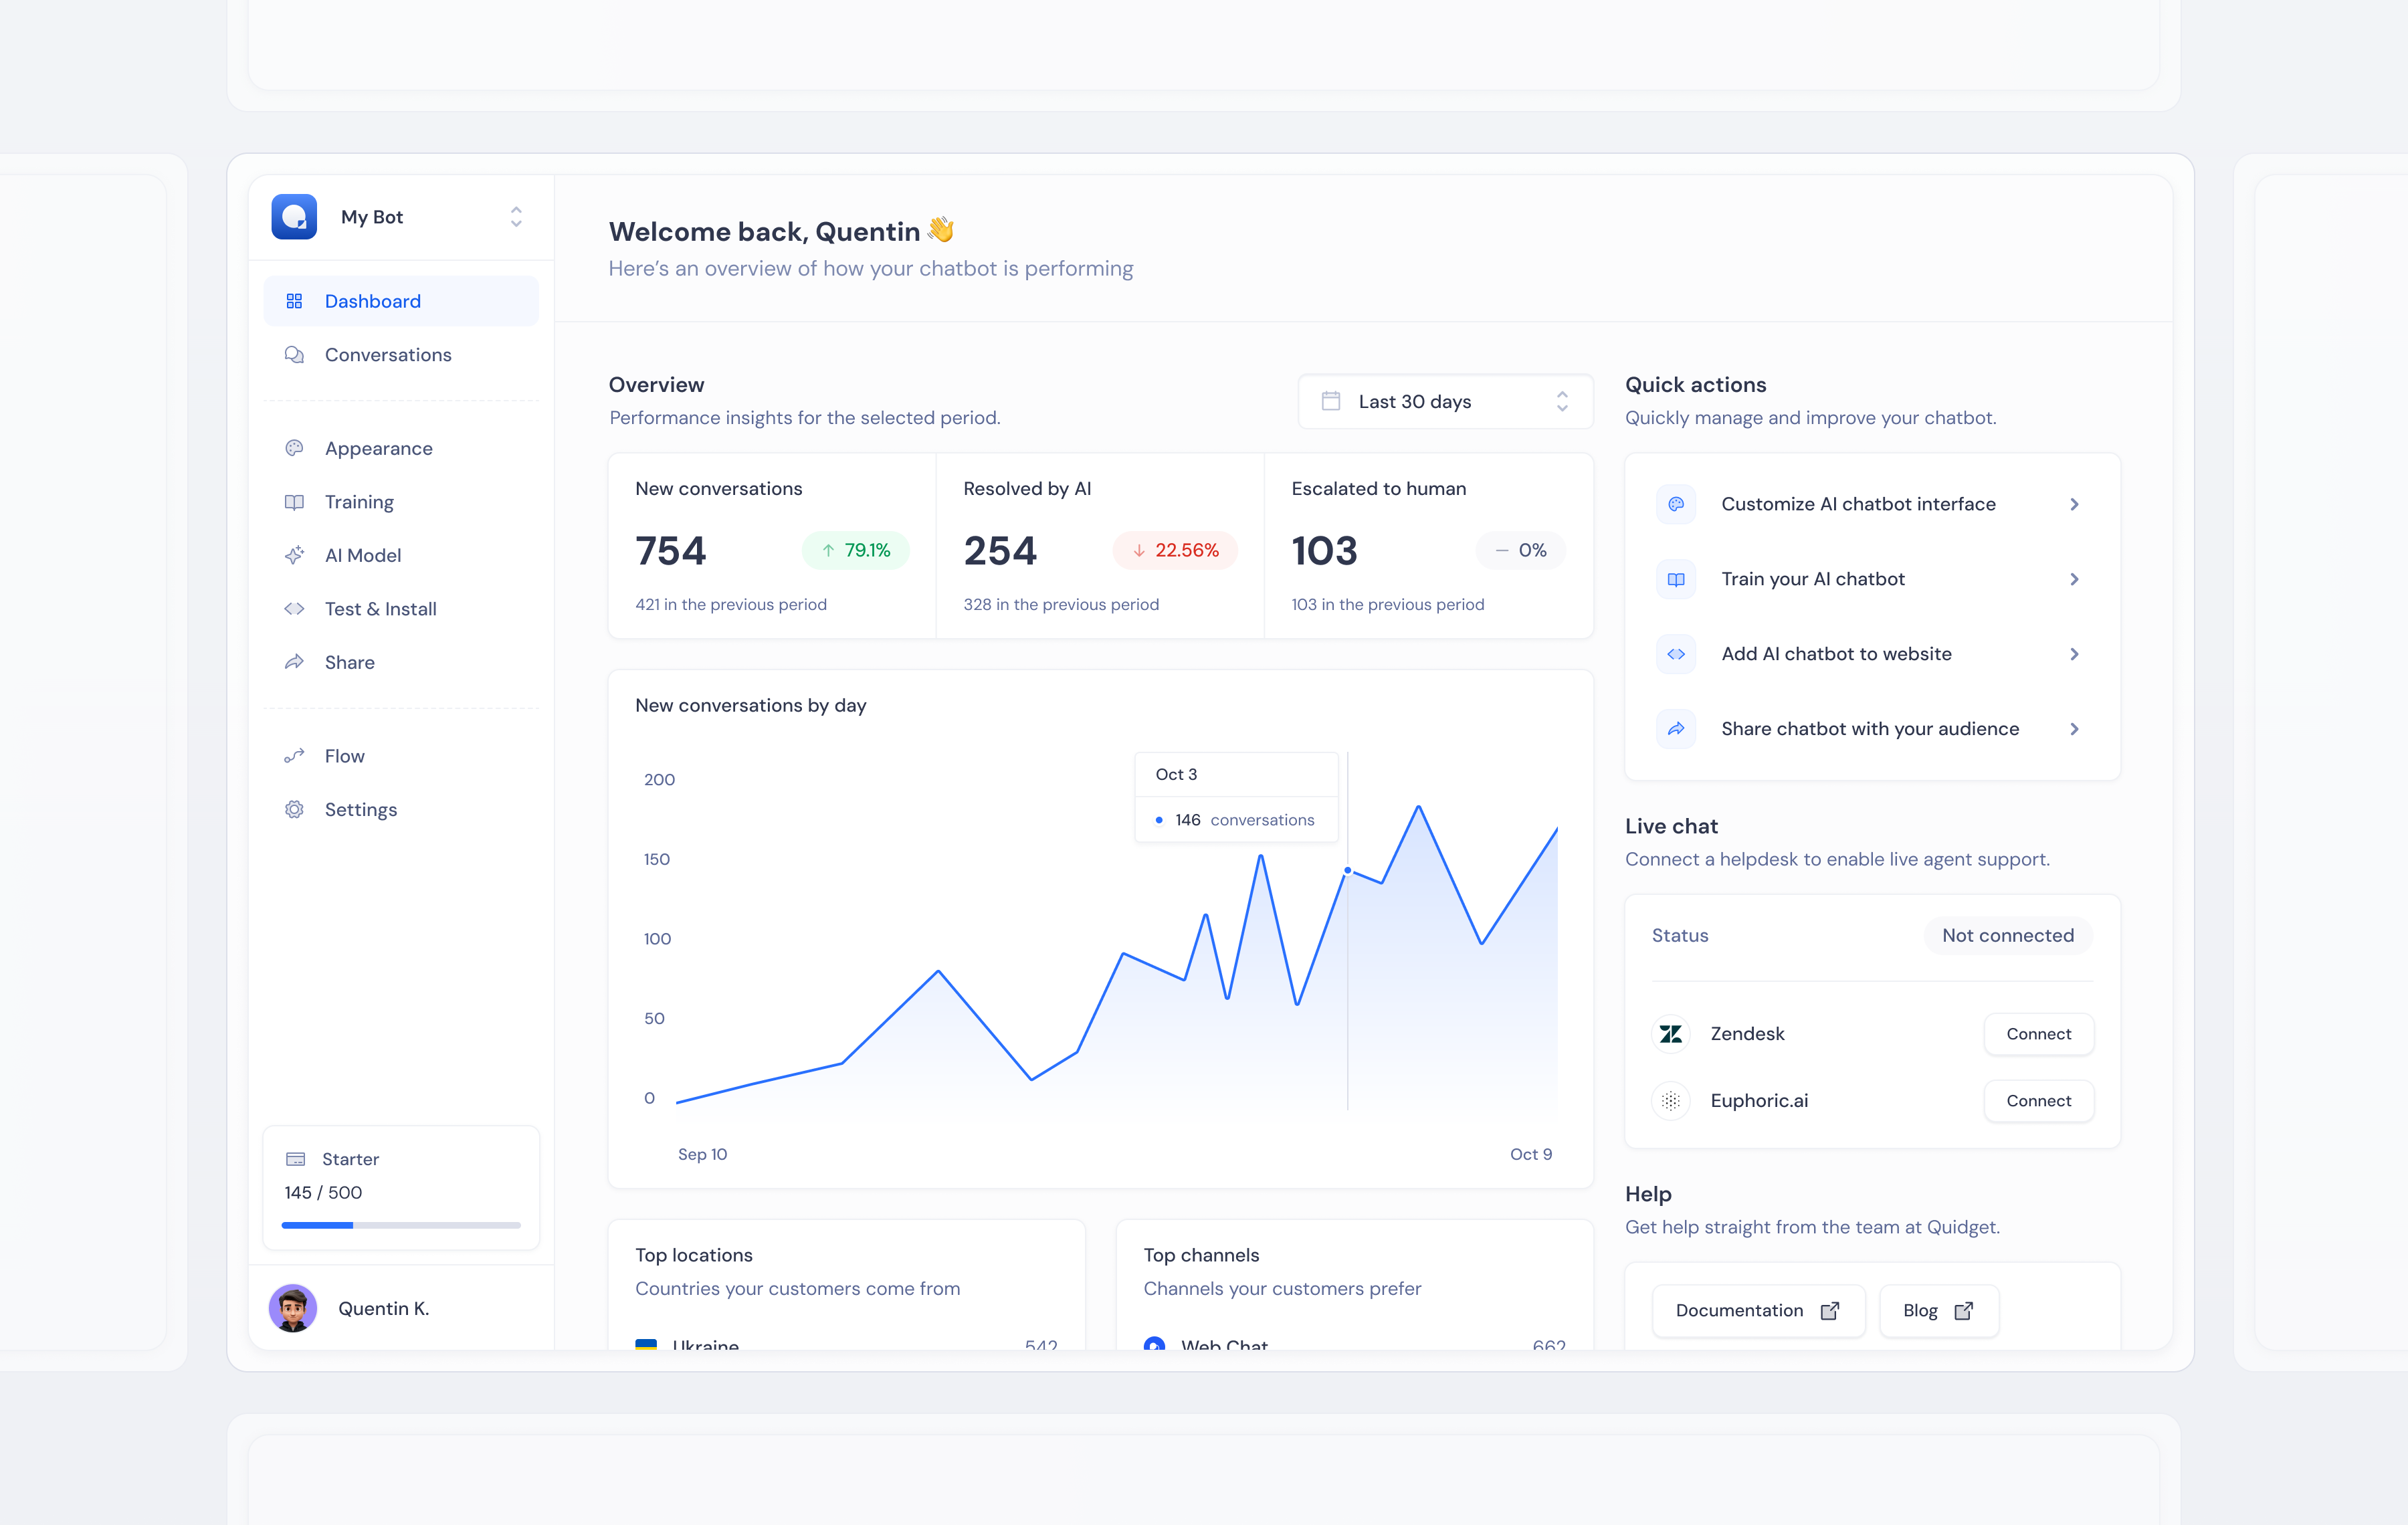Open the Documentation link

[1757, 1310]
